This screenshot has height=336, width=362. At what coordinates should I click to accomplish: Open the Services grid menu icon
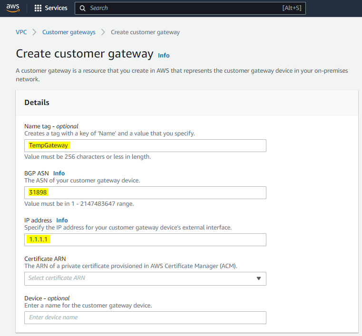click(38, 8)
